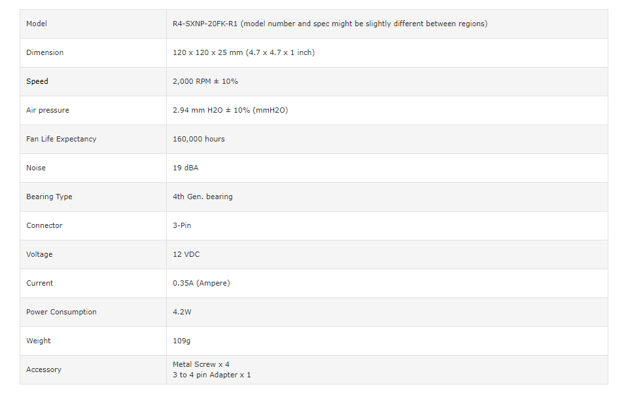Select the 160,000 hours value
Image resolution: width=628 pixels, height=397 pixels.
click(199, 139)
